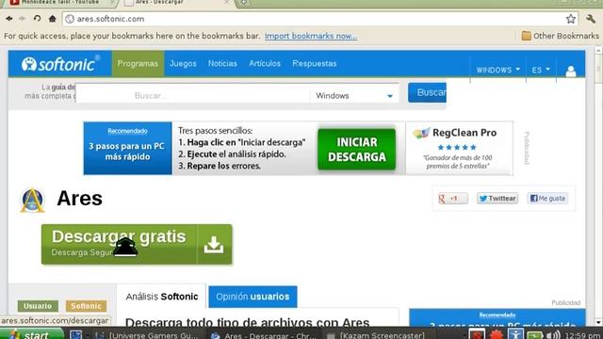
Task: Open the Universe Gamers Gu... taskbar window
Action: click(148, 335)
